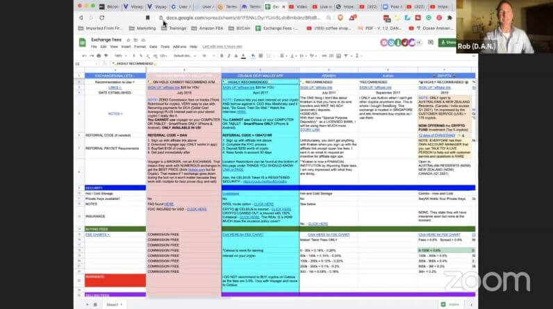This screenshot has height=309, width=553.
Task: Insert a chart from the toolbar
Action: 338,56
